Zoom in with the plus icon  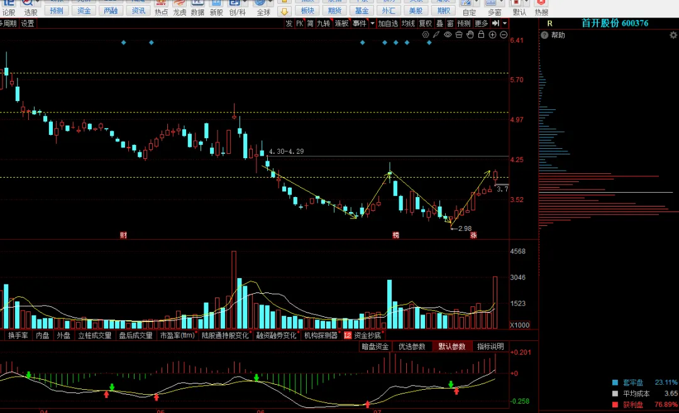point(492,35)
